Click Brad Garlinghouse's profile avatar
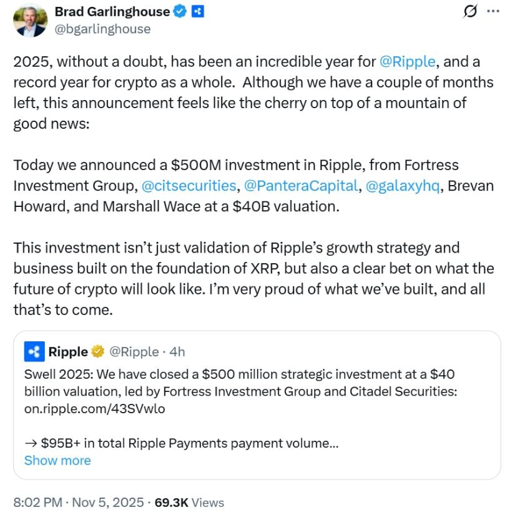Screen dimensions: 515x512 pyautogui.click(x=30, y=20)
